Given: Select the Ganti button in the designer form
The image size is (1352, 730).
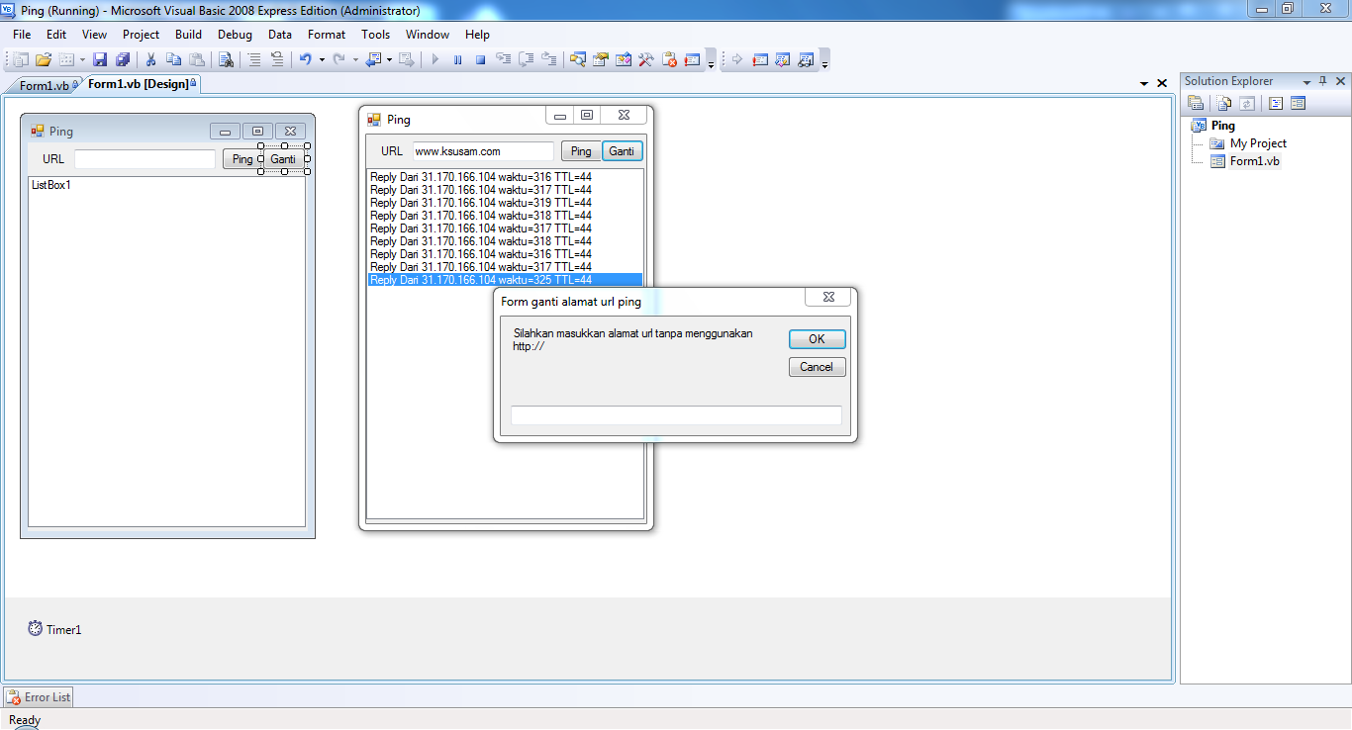Looking at the screenshot, I should 283,159.
